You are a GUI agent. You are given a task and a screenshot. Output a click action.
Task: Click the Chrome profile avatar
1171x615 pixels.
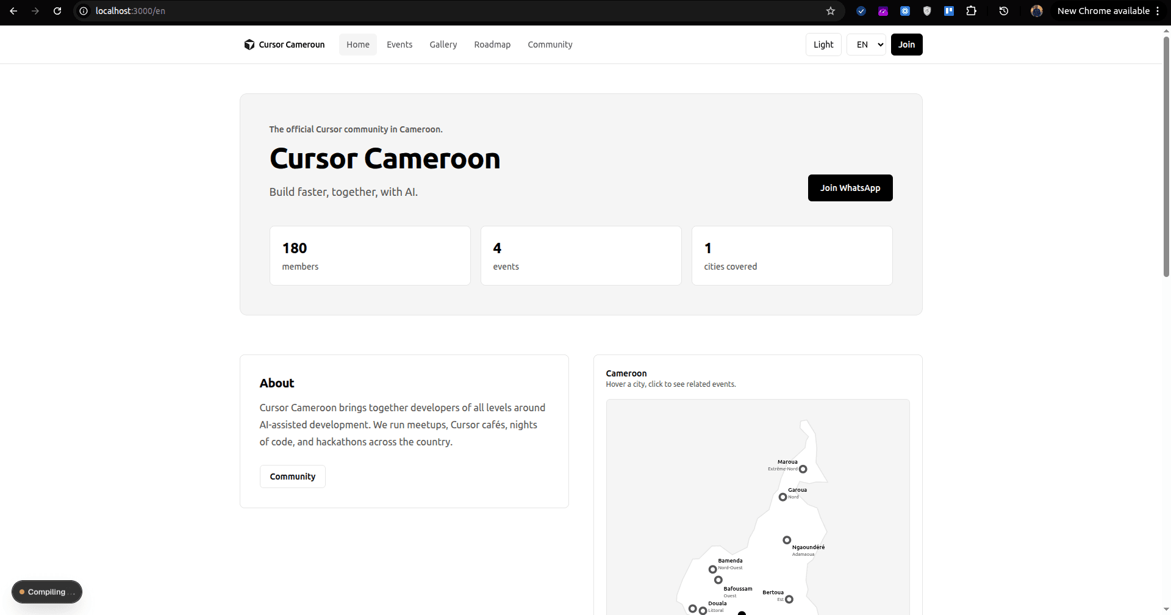pyautogui.click(x=1037, y=11)
